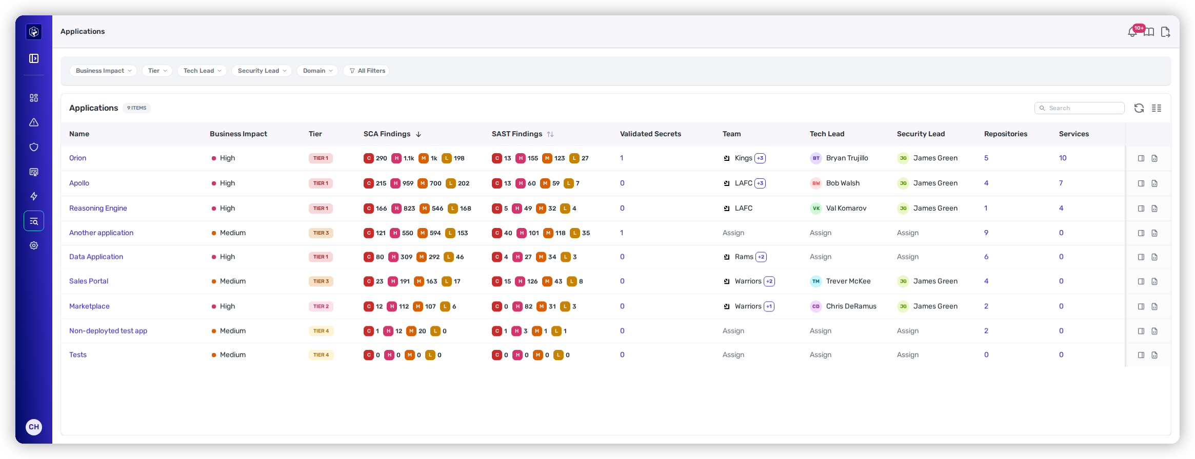Open the dashboard grid icon in sidebar

(34, 98)
